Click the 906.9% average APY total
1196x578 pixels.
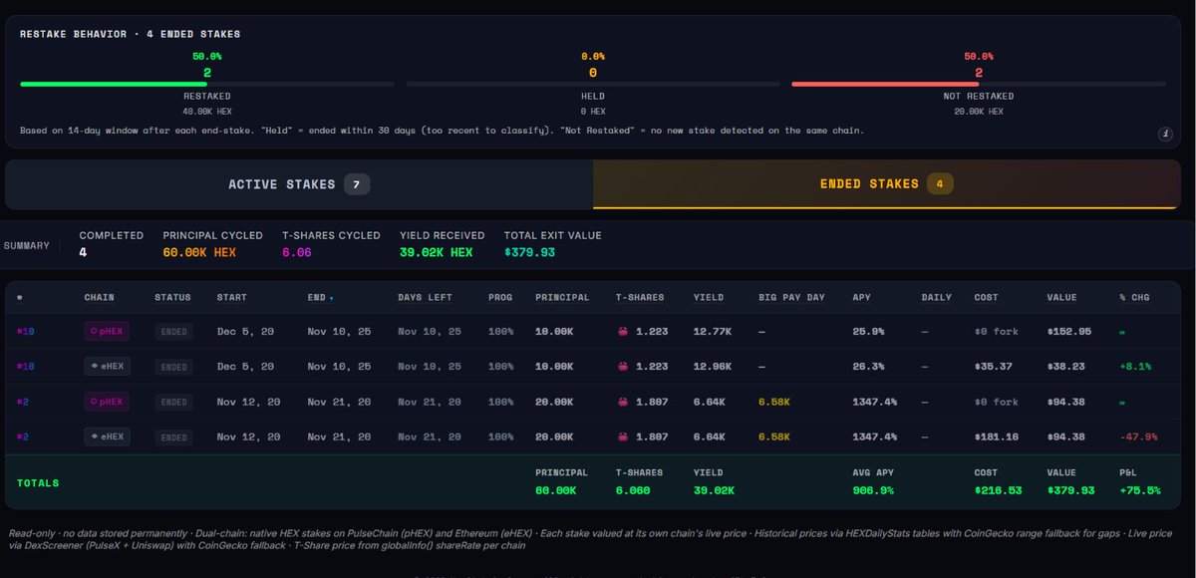(873, 490)
